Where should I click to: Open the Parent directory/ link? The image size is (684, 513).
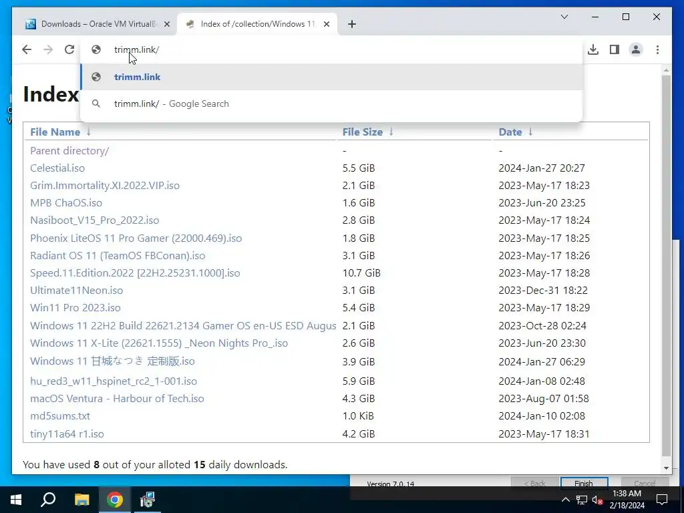(69, 151)
